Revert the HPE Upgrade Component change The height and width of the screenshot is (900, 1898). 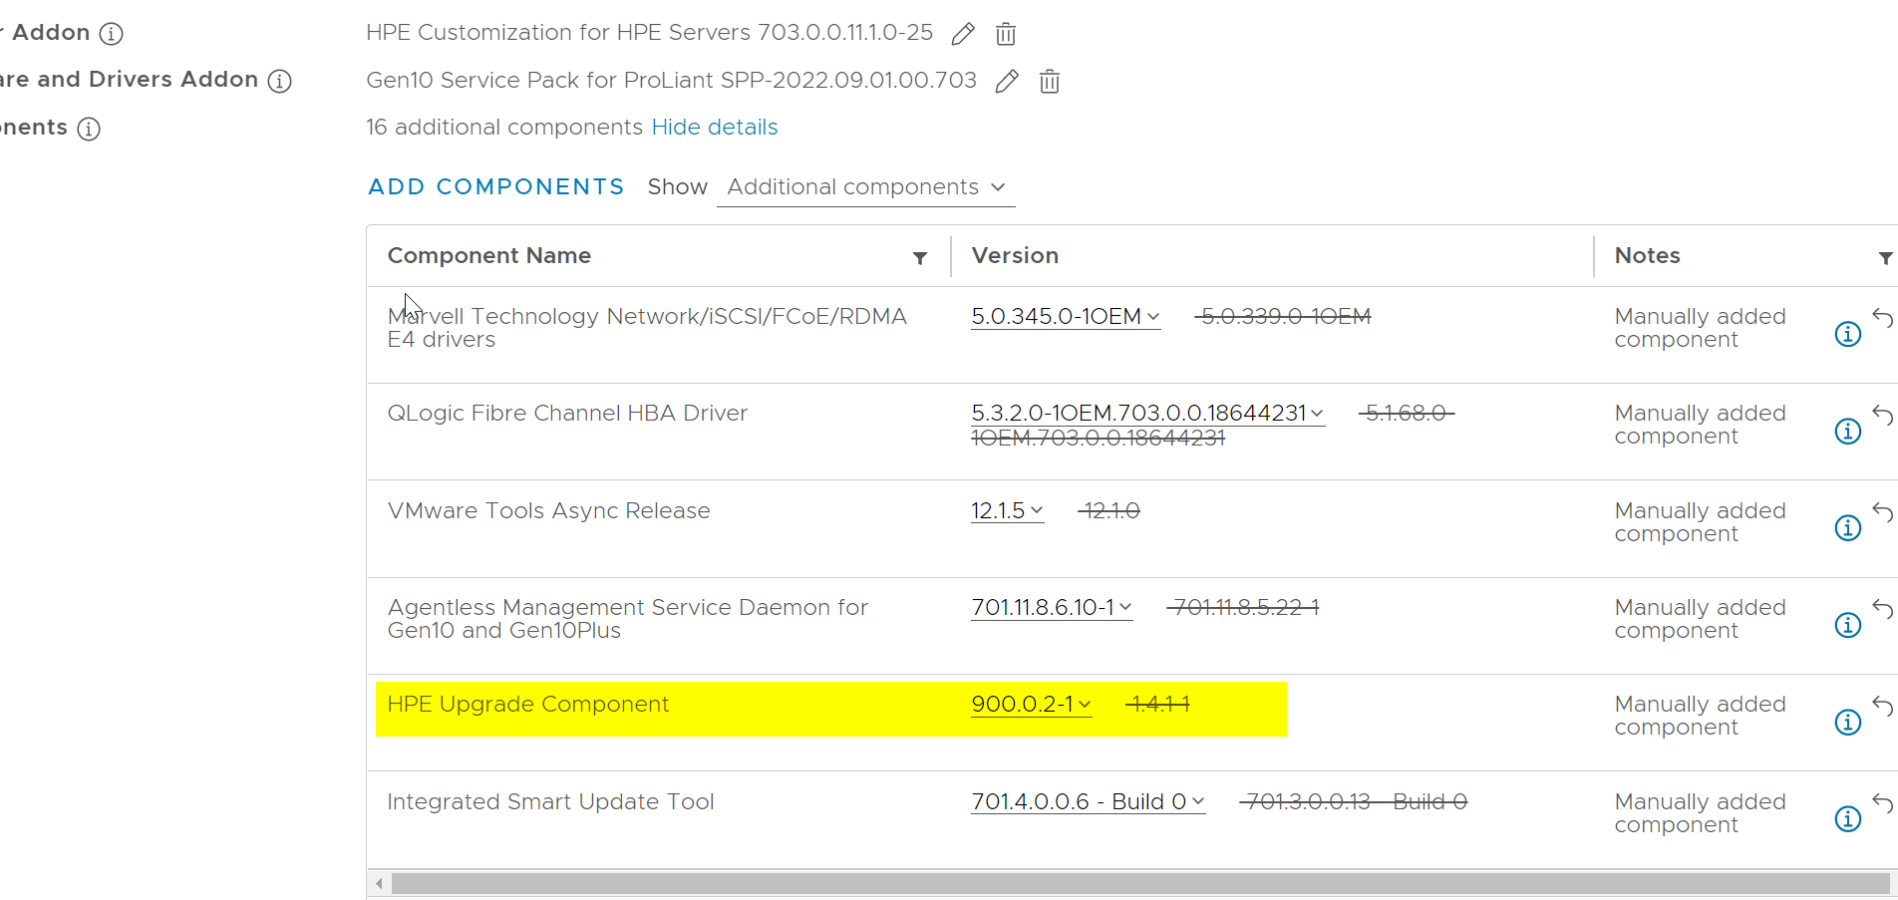pyautogui.click(x=1882, y=706)
